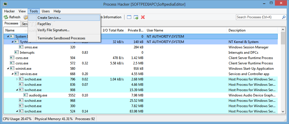Close the open Tools menu
The width and height of the screenshot is (289, 124).
pyautogui.click(x=34, y=11)
